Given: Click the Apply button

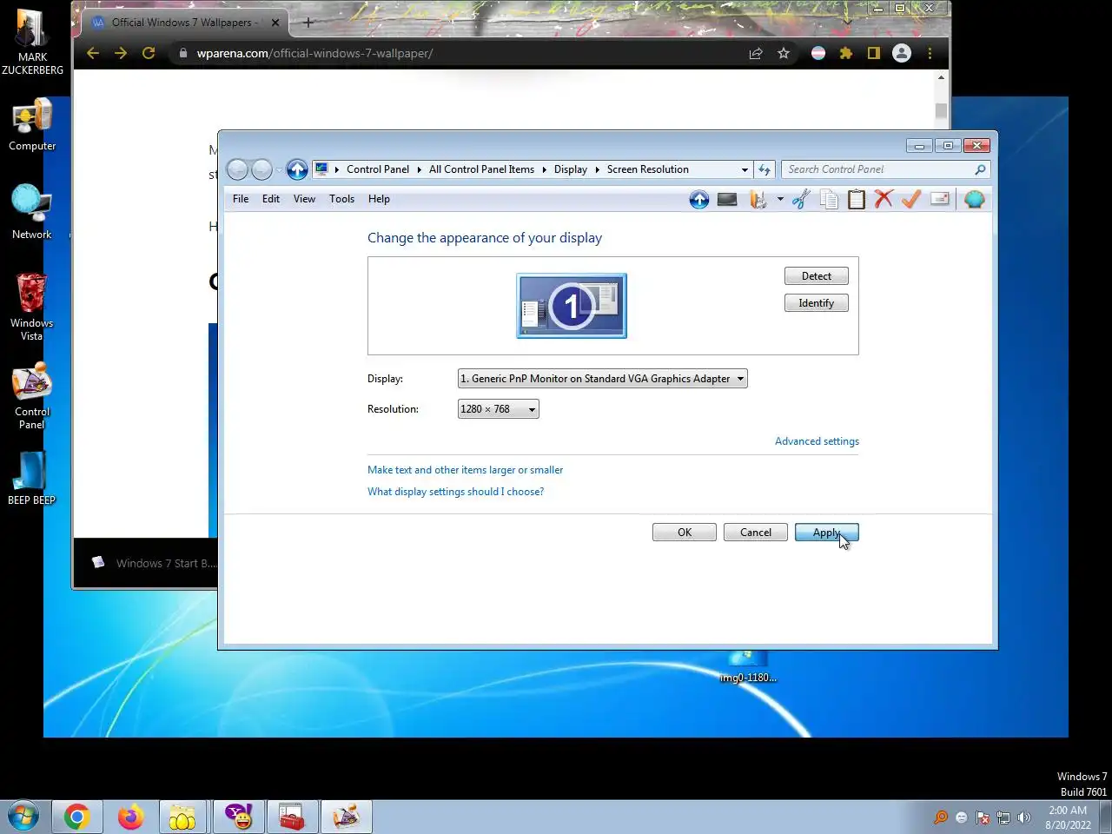Looking at the screenshot, I should click(x=827, y=533).
